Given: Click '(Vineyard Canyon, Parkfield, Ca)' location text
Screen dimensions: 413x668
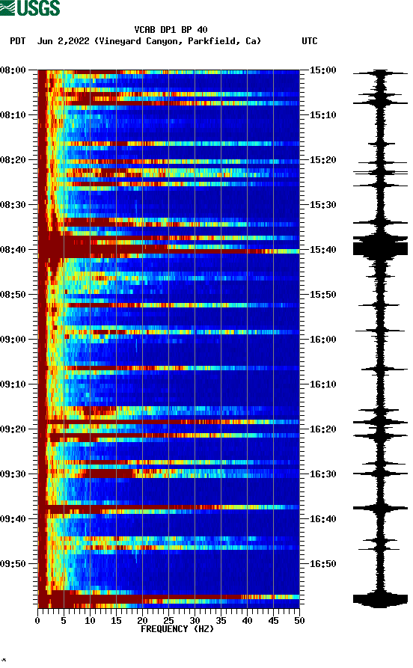Looking at the screenshot, I should click(x=178, y=41).
